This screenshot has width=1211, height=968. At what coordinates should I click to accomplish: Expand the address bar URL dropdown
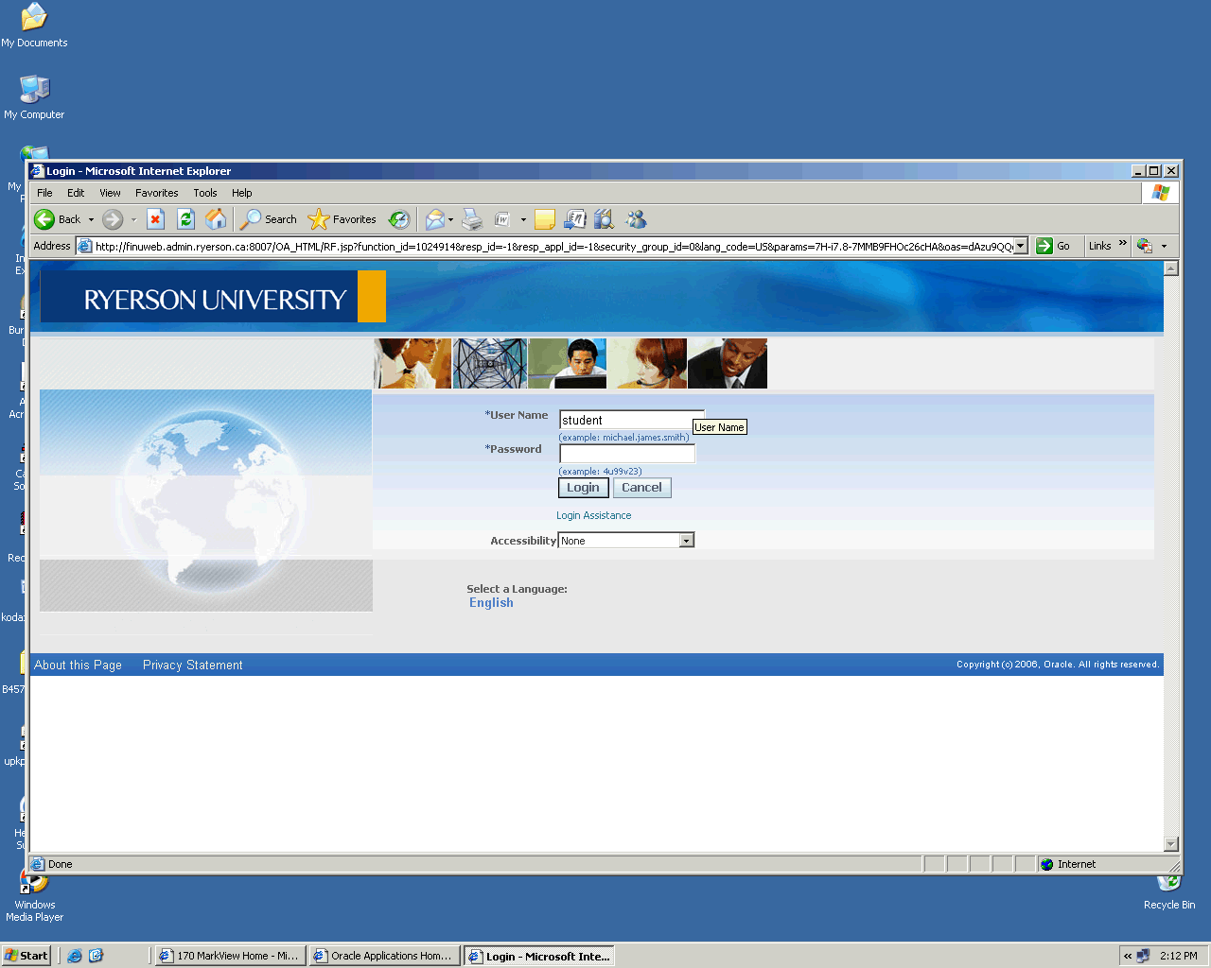tap(1021, 246)
